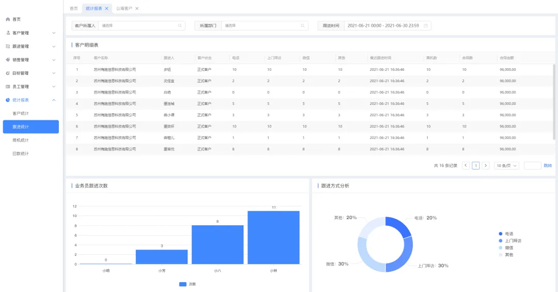The height and width of the screenshot is (292, 558).
Task: Expand 目标管理 menu chevron
Action: 54,73
